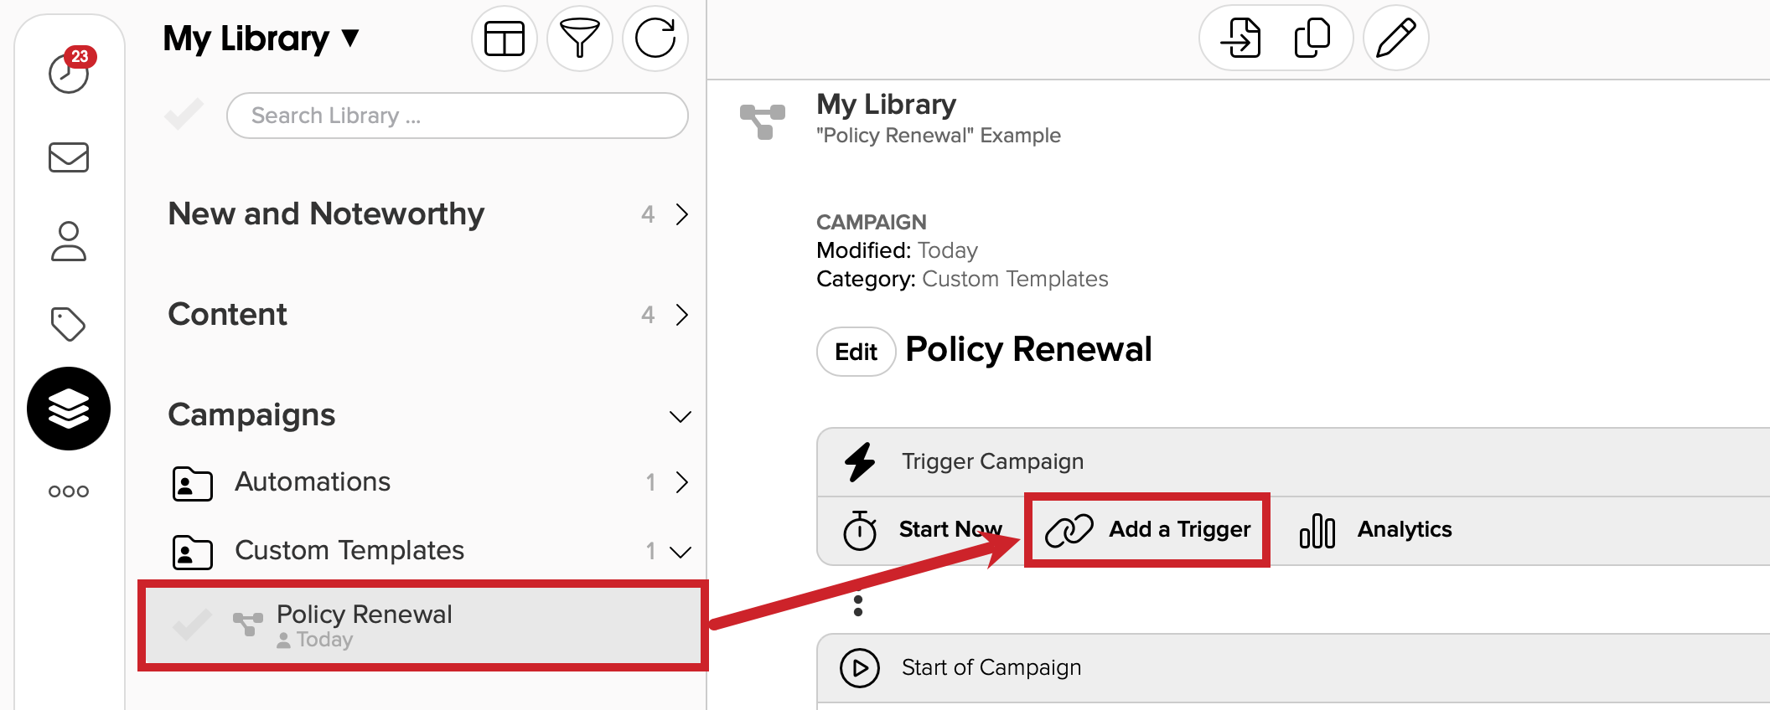The height and width of the screenshot is (710, 1770).
Task: Open the tags sidebar icon
Action: pos(69,324)
